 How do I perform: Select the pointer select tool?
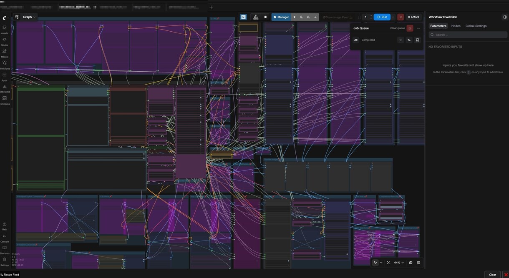point(375,263)
